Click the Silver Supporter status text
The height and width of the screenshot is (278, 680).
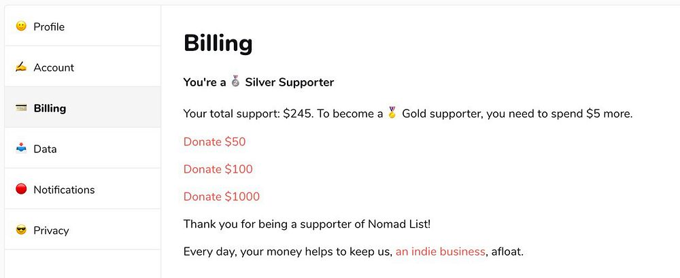289,82
